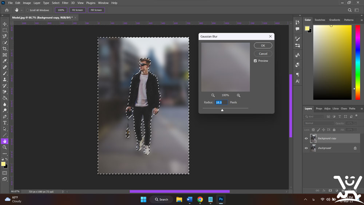The width and height of the screenshot is (364, 205).
Task: Select the Eyedropper tool
Action: point(5,61)
